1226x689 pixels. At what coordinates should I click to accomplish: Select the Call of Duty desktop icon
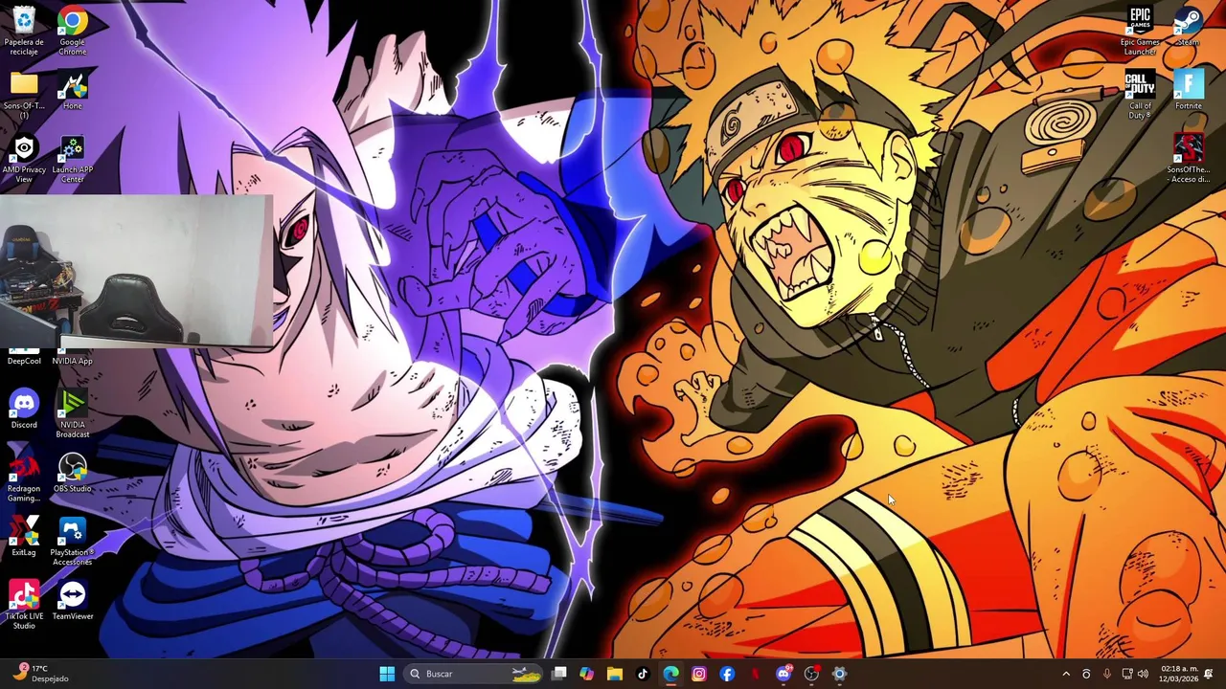(1140, 95)
